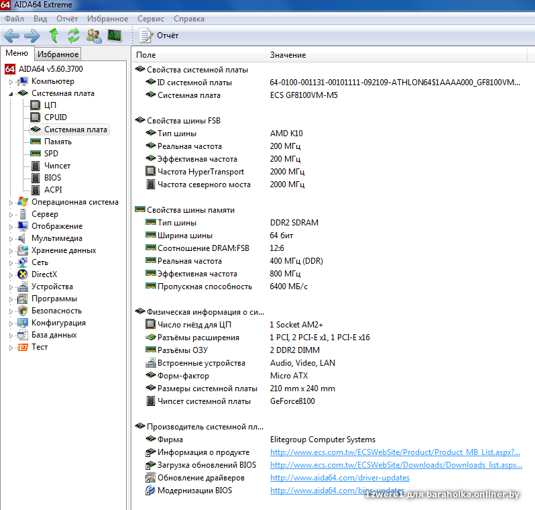Open the aida64.com driver-updates link
The image size is (535, 510).
(340, 478)
